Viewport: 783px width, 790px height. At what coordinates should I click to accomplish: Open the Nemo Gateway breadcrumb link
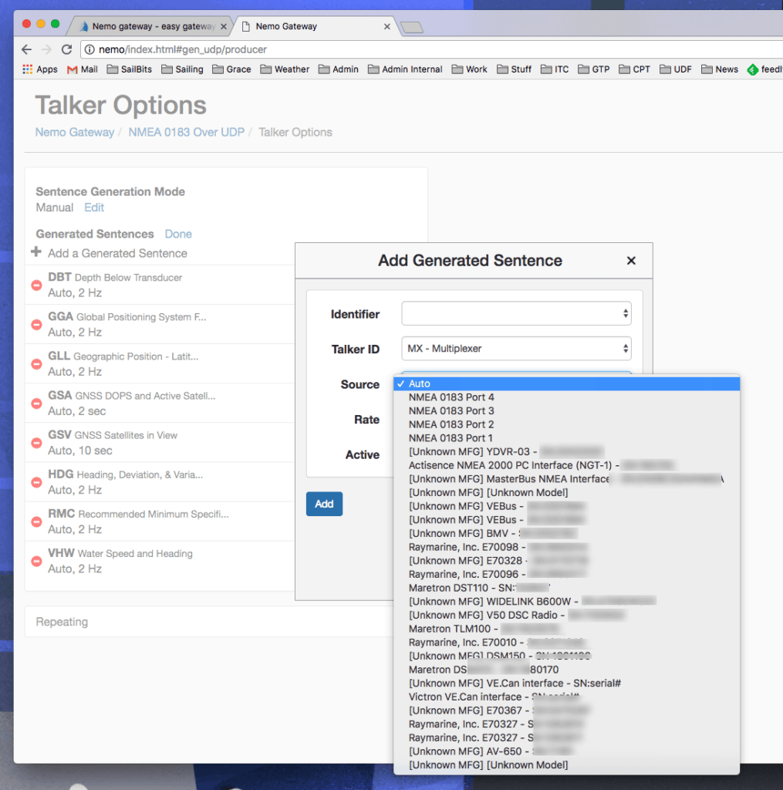coord(75,132)
